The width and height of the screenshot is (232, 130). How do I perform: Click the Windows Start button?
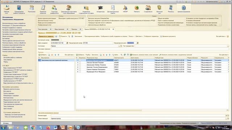pyautogui.click(x=3, y=127)
